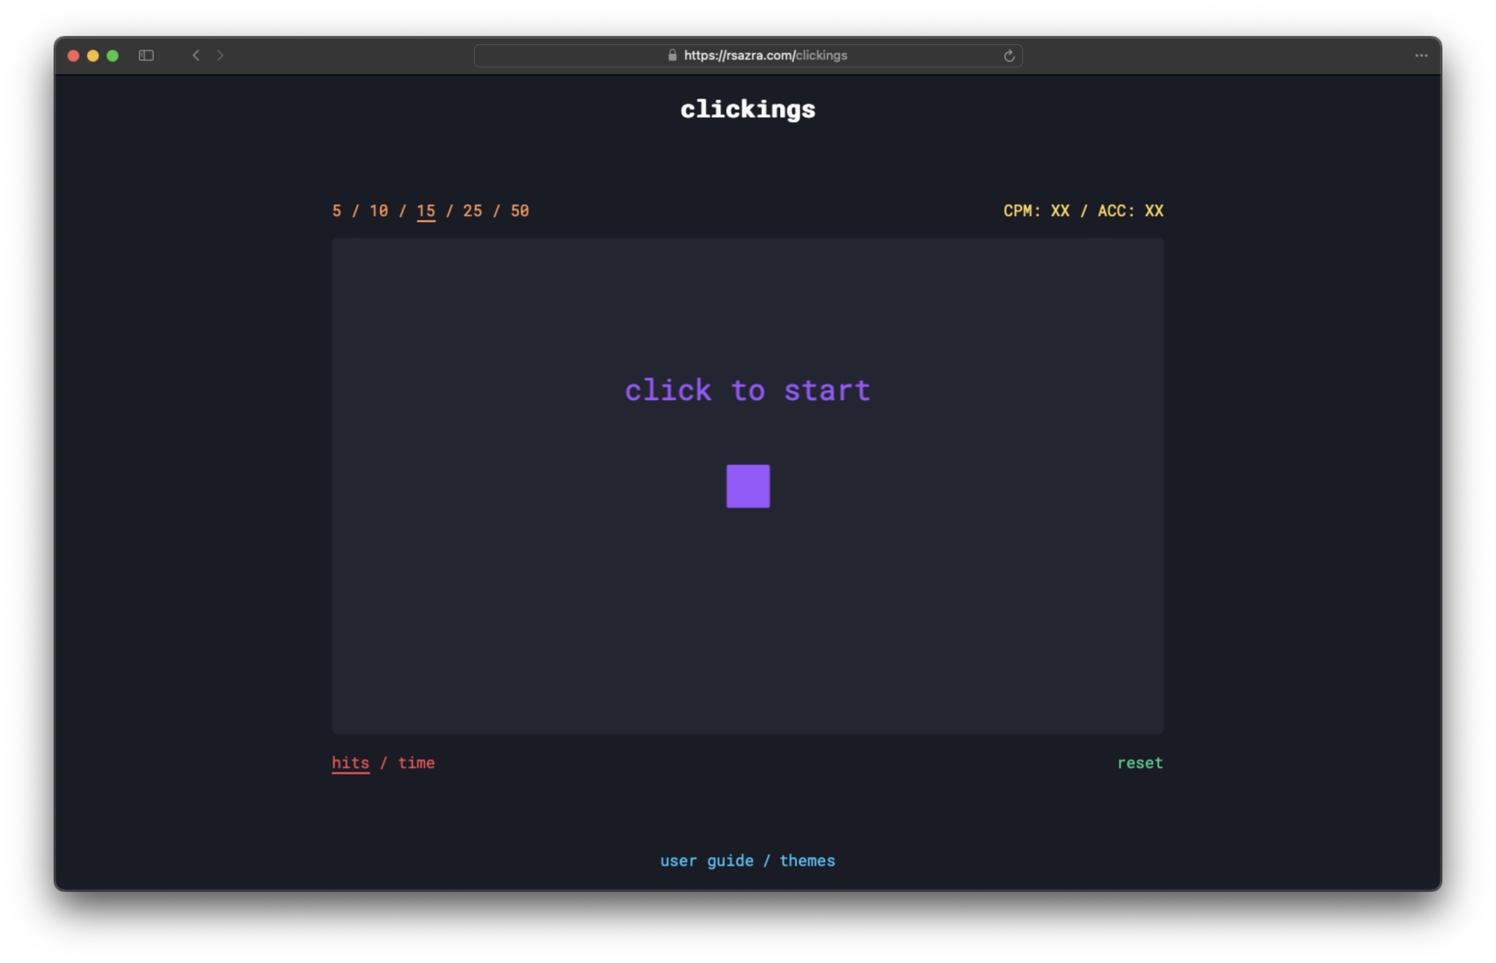Switch scoring to time mode
The width and height of the screenshot is (1496, 963).
pos(416,763)
